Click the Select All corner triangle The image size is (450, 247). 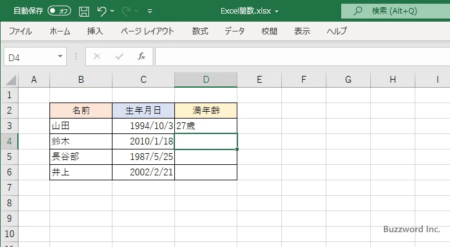click(11, 80)
